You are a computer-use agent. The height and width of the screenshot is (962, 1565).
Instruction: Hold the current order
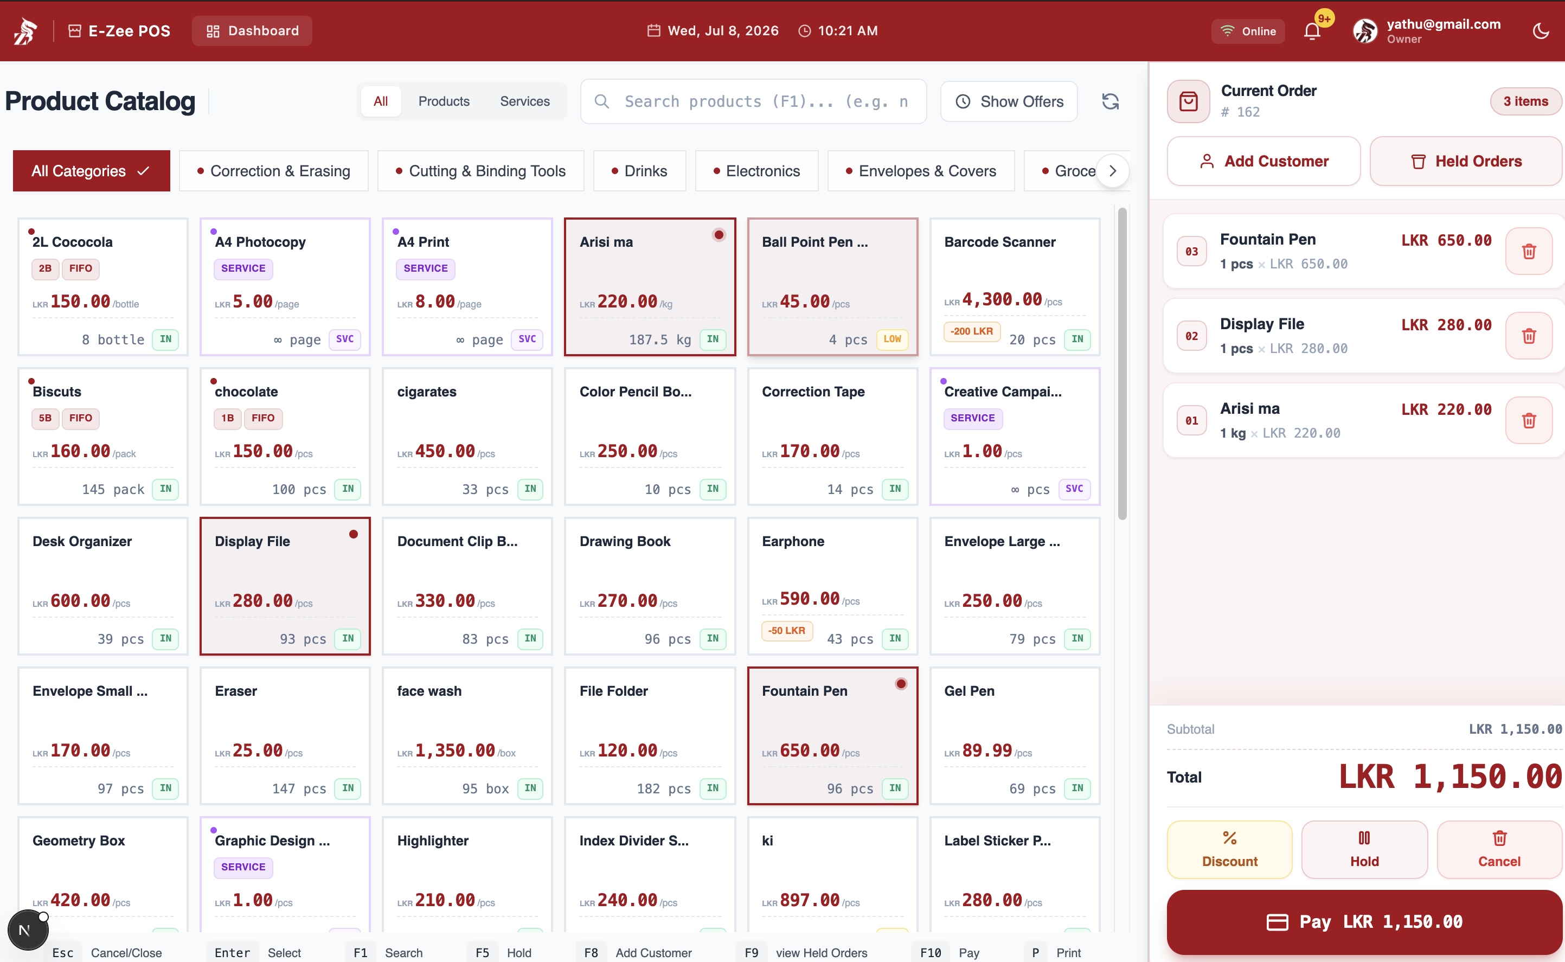(x=1364, y=849)
